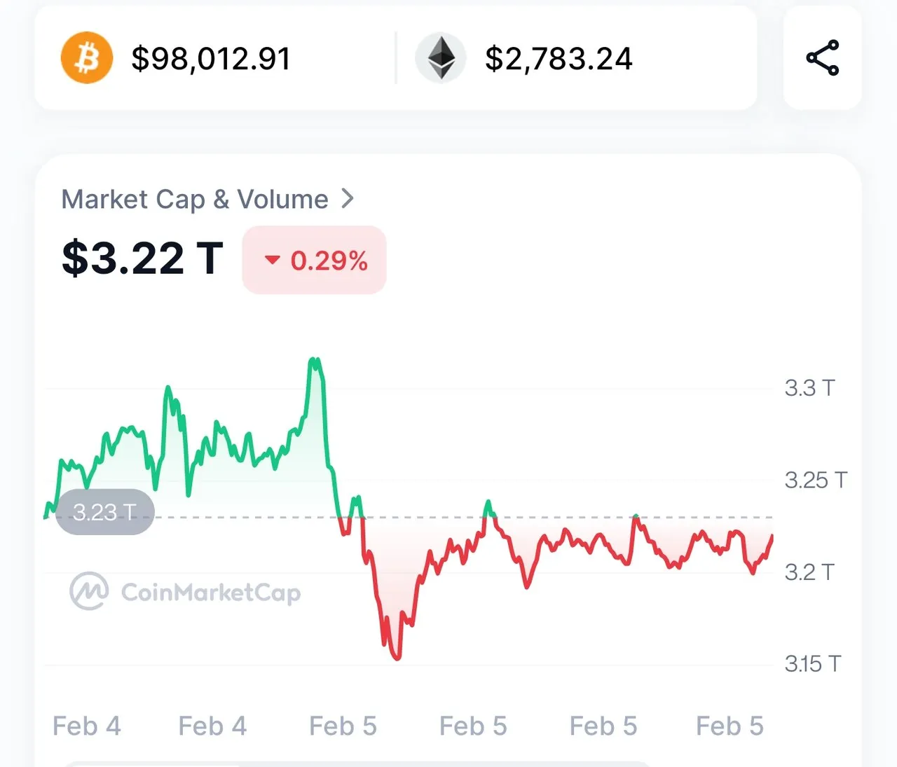The height and width of the screenshot is (767, 897).
Task: Click the CoinMarketCap watermark logo
Action: click(x=186, y=592)
